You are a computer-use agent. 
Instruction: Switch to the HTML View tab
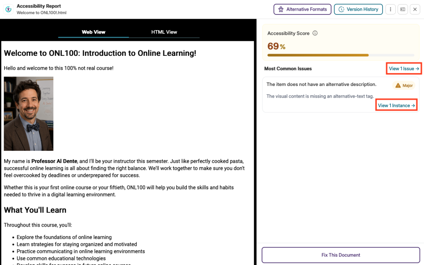click(x=164, y=32)
